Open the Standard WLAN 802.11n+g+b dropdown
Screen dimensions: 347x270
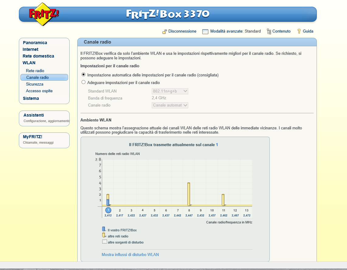(170, 91)
